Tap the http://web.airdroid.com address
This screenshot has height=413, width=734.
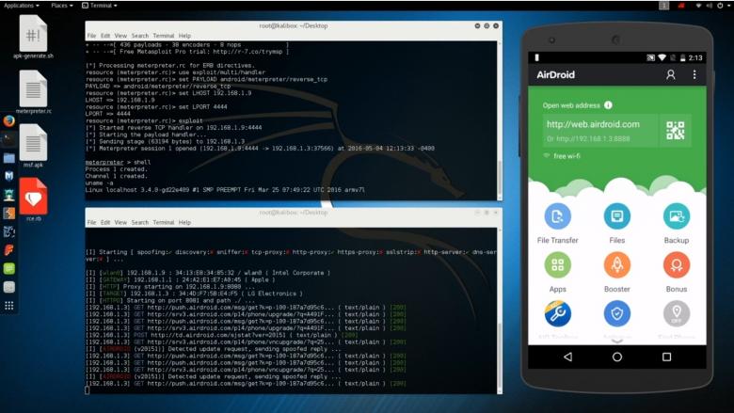[x=593, y=124]
